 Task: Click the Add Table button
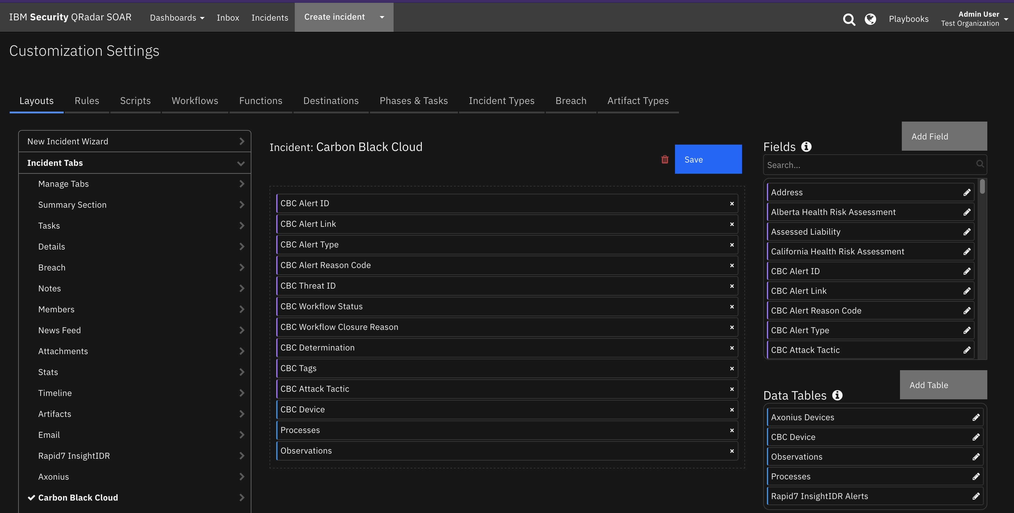[943, 385]
